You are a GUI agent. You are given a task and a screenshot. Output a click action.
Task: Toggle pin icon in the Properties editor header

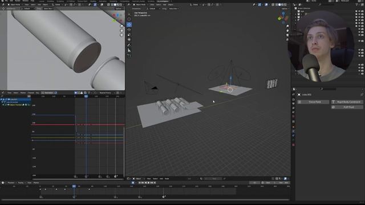point(362,95)
